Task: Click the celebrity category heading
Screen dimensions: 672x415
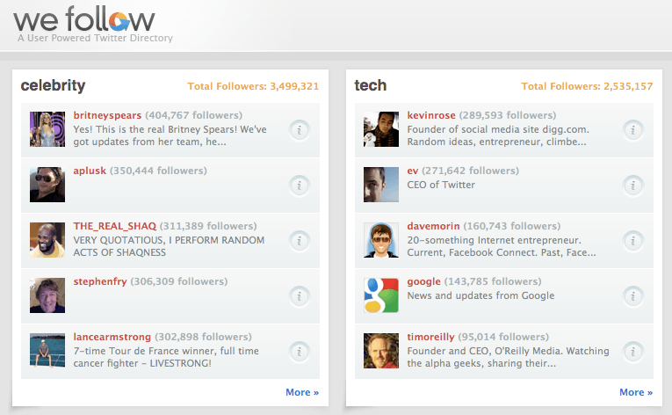Action: click(53, 85)
